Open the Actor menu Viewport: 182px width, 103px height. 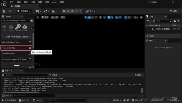pyautogui.click(x=54, y=2)
